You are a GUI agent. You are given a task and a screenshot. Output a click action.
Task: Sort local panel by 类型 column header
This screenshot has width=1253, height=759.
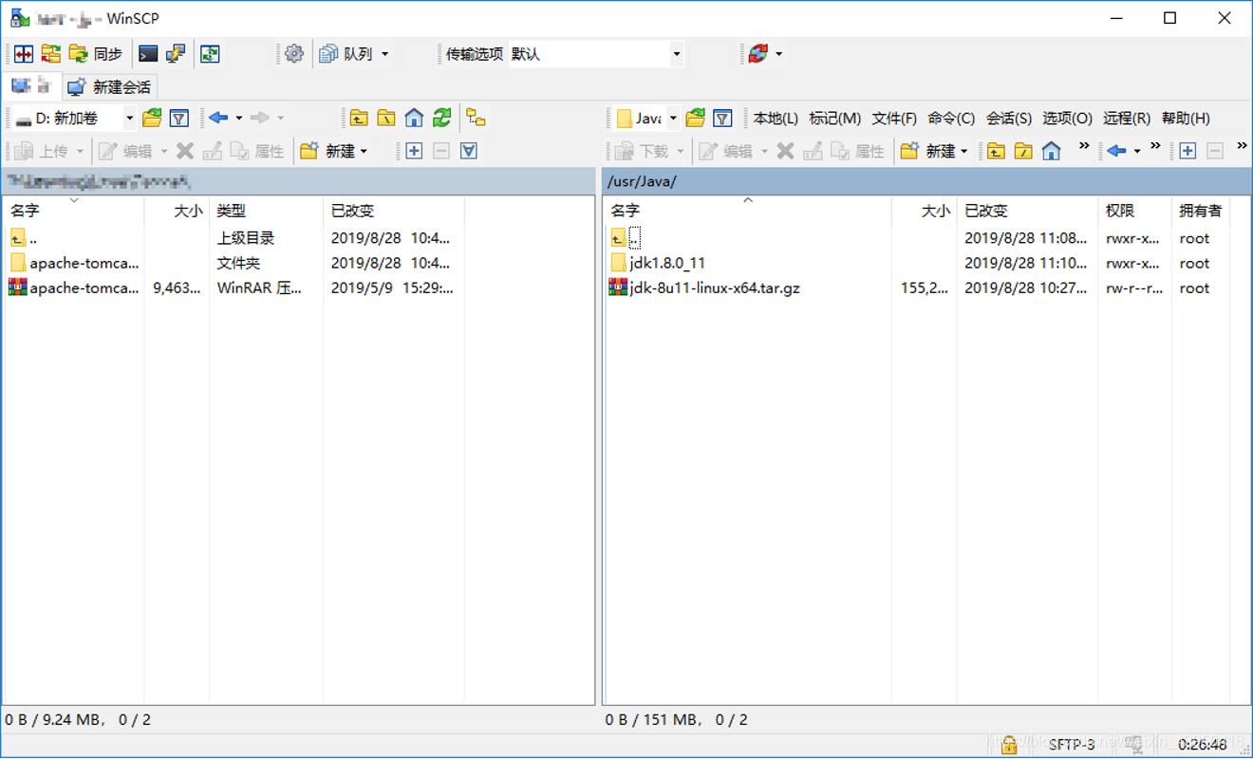266,211
